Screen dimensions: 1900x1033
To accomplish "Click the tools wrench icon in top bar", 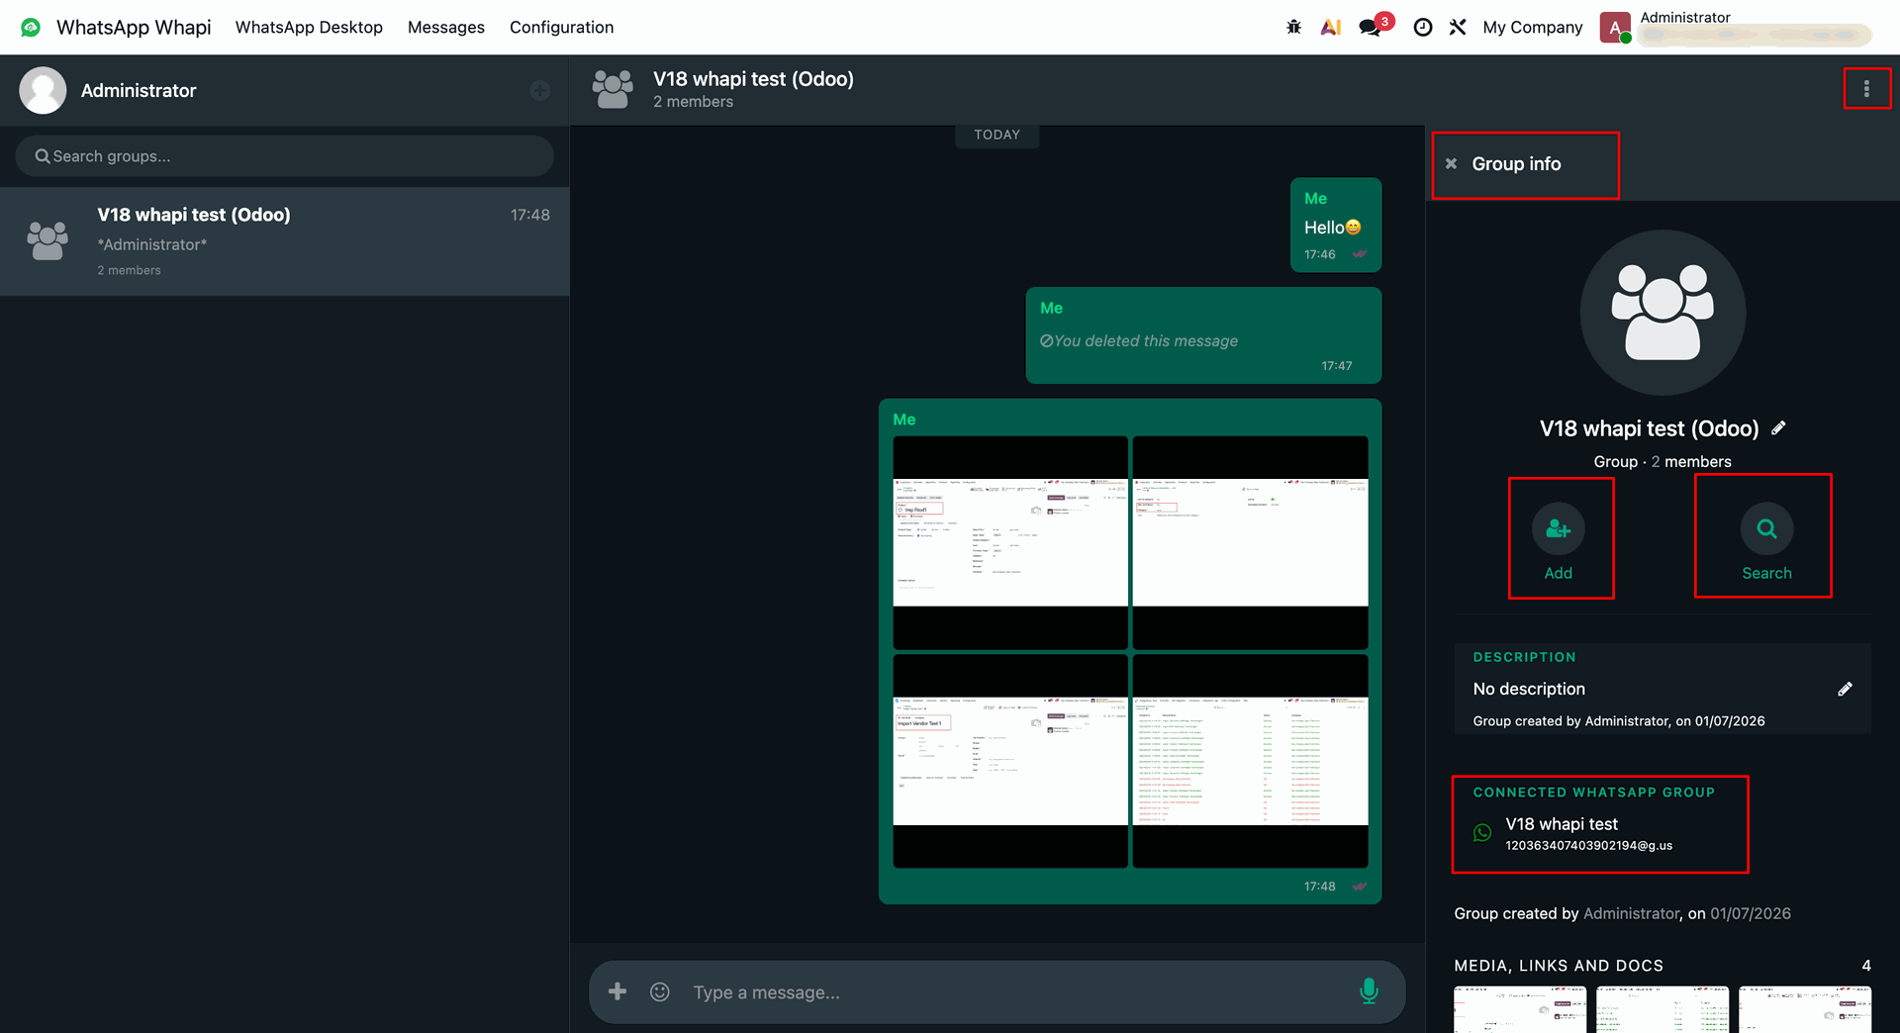I will 1458,27.
